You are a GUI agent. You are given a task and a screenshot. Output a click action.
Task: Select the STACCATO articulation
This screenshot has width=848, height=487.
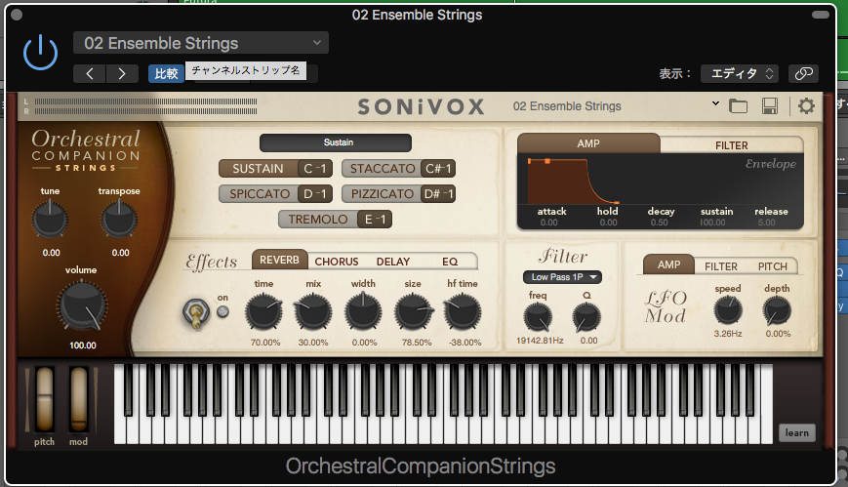[x=383, y=169]
